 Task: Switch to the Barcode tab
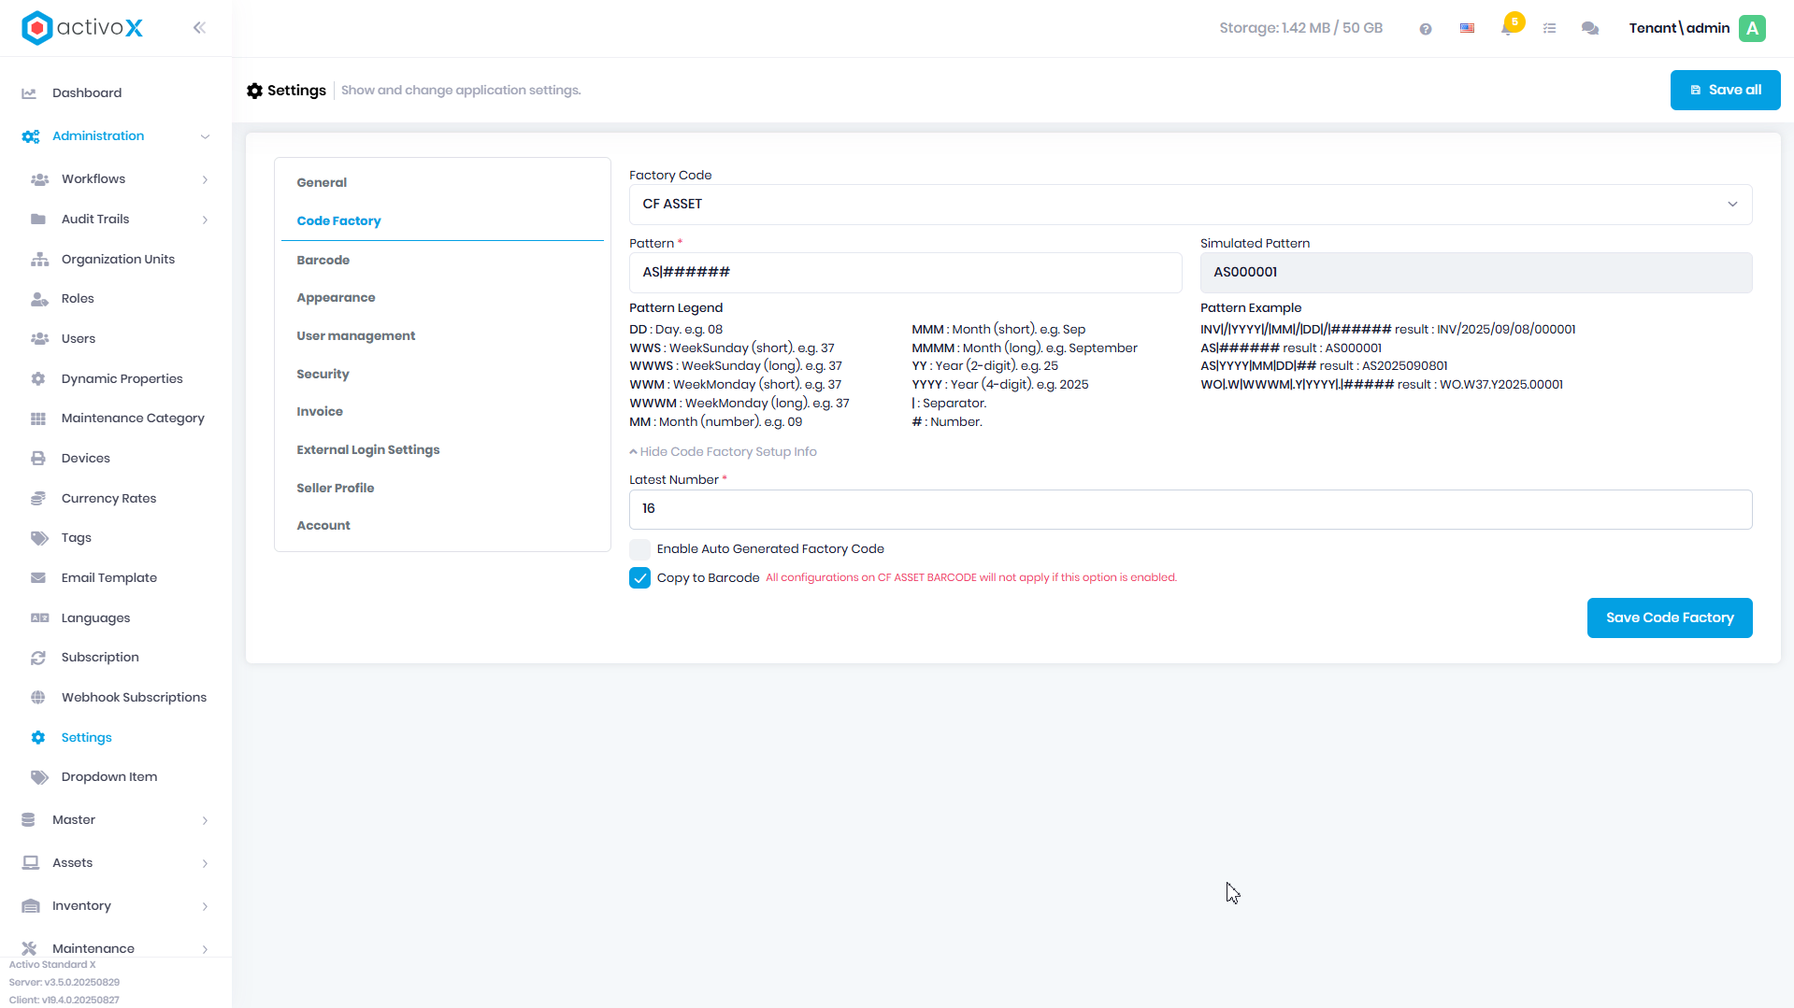323,261
